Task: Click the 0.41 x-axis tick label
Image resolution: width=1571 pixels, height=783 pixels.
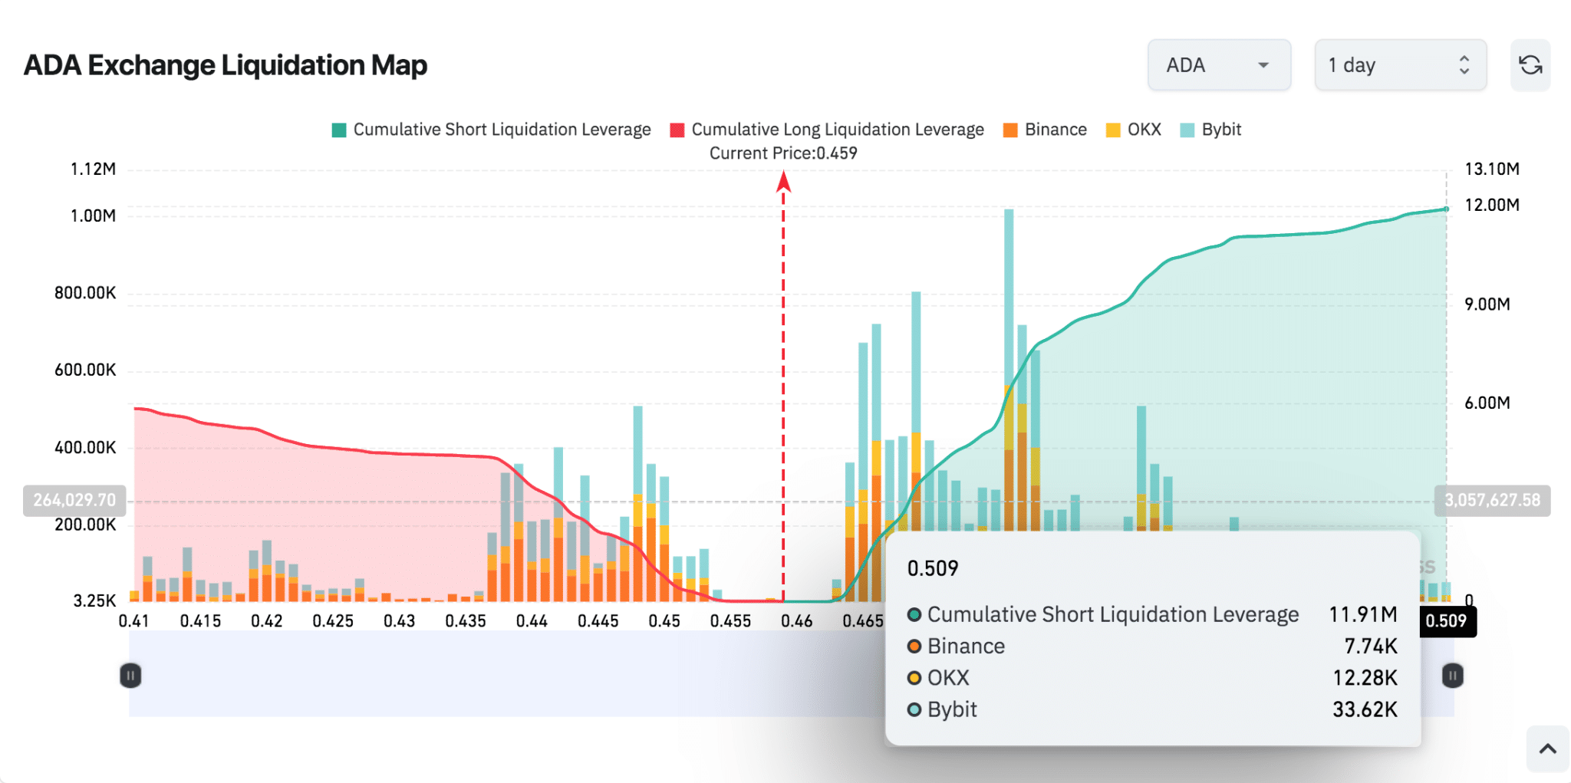Action: pyautogui.click(x=133, y=621)
